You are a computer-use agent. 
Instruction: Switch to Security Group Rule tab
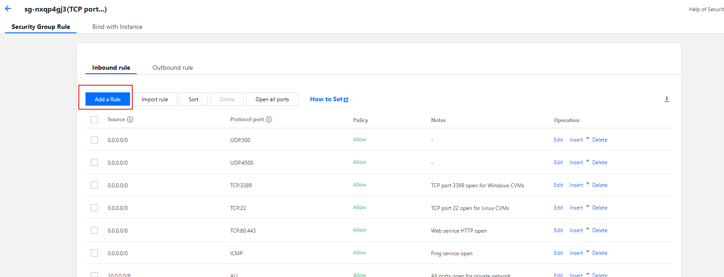point(41,27)
